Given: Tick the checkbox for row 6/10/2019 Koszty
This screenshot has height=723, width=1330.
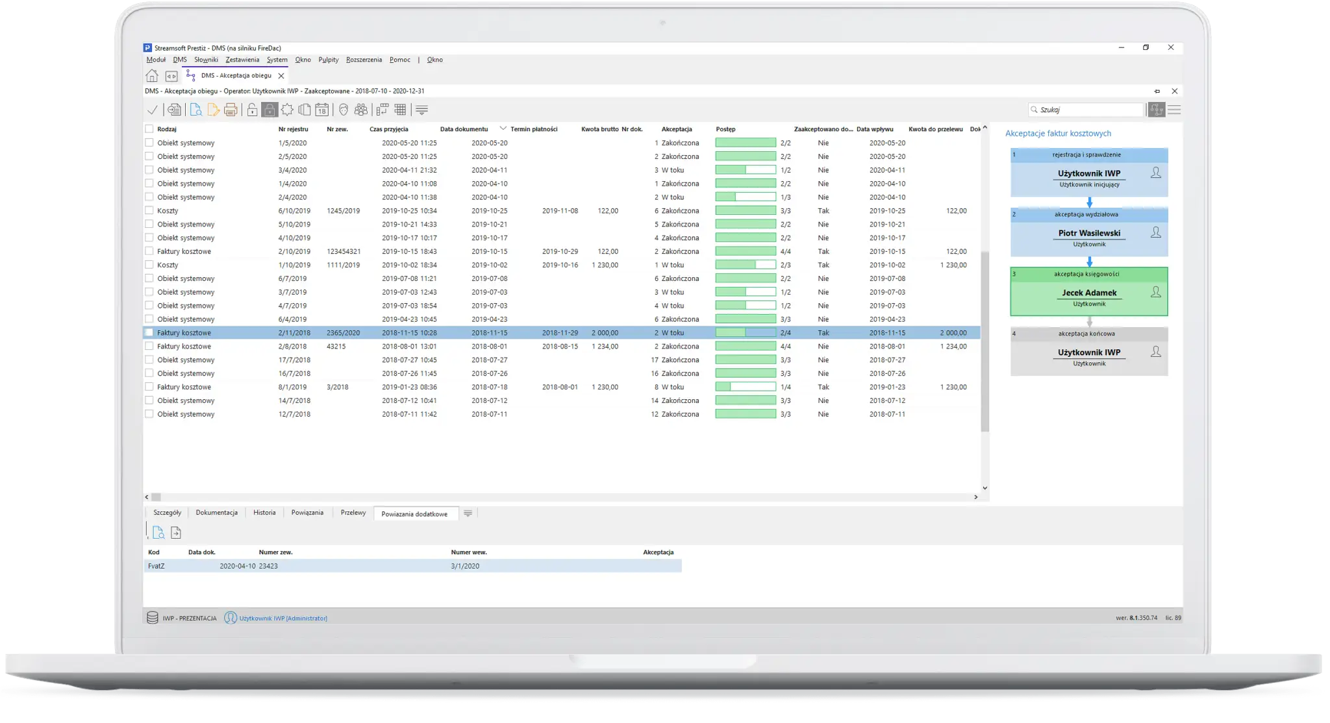Looking at the screenshot, I should pyautogui.click(x=149, y=211).
